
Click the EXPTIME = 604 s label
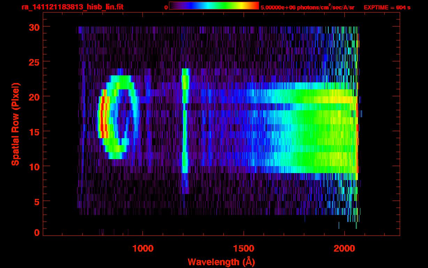(387, 7)
